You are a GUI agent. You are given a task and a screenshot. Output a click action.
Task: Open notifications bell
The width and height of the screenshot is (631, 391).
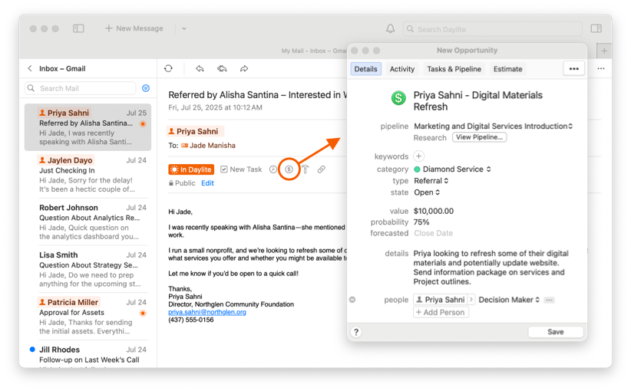coord(390,28)
